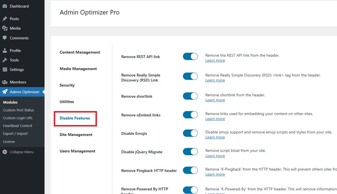Open Learn more for RSD link removal
Viewport: 337px width, 194px height.
coord(215,80)
